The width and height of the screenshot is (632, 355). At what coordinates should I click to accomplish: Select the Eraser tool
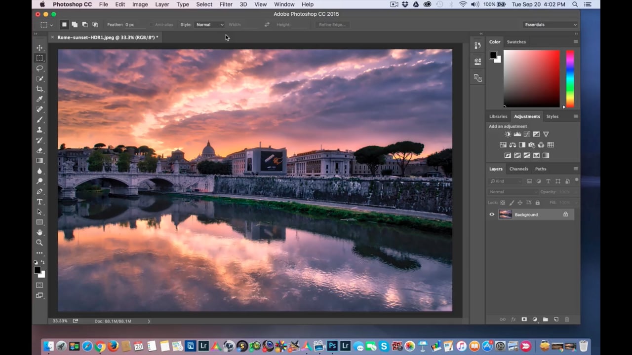39,150
